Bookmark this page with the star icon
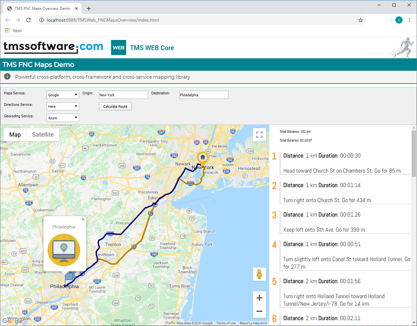This screenshot has width=417, height=326. coord(361,20)
